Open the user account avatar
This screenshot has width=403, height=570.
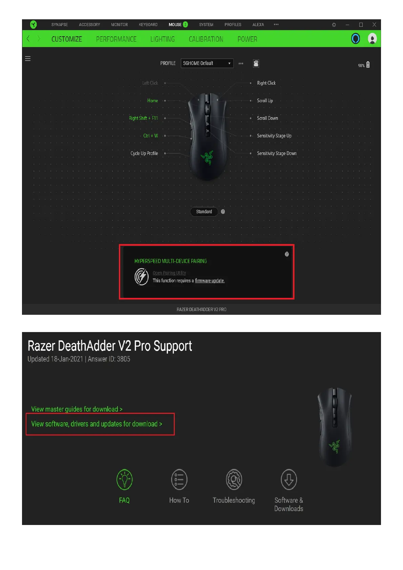tap(372, 39)
